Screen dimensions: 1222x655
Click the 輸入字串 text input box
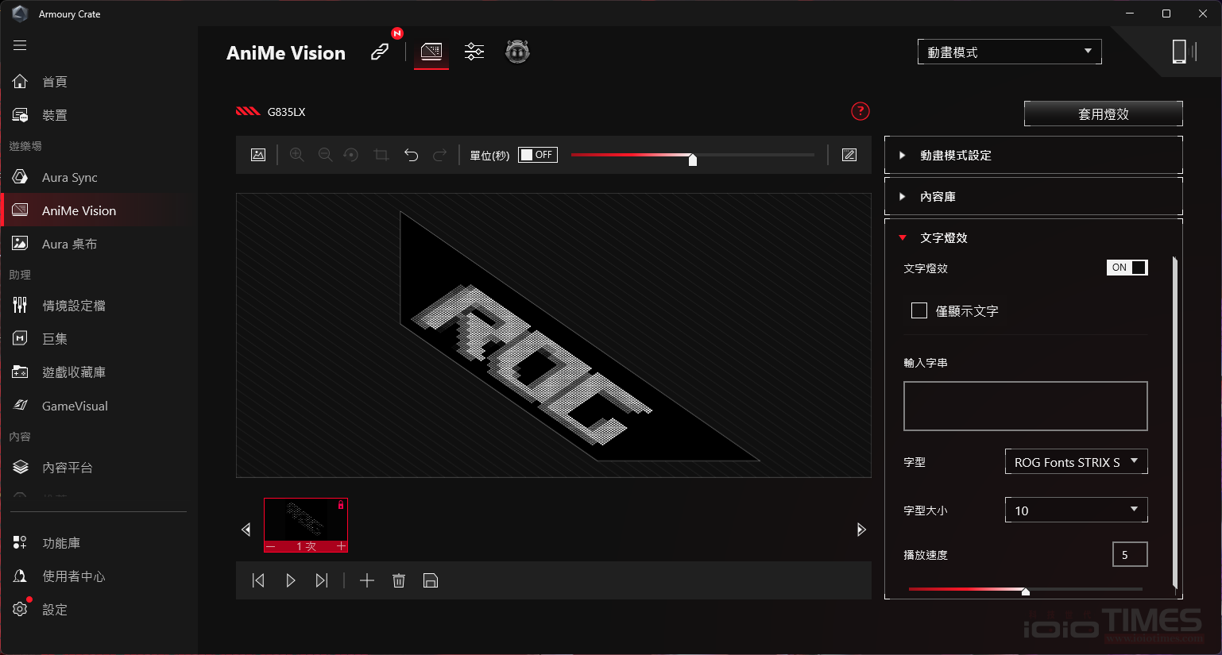(x=1026, y=406)
